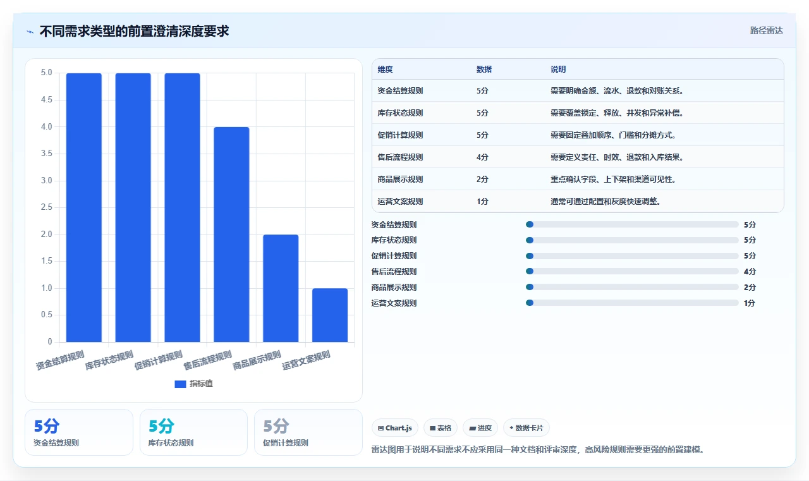Select 资金结算规则 cell in the table
The height and width of the screenshot is (481, 809).
[x=400, y=91]
